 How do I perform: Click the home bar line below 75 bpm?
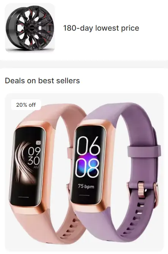pyautogui.click(x=84, y=195)
